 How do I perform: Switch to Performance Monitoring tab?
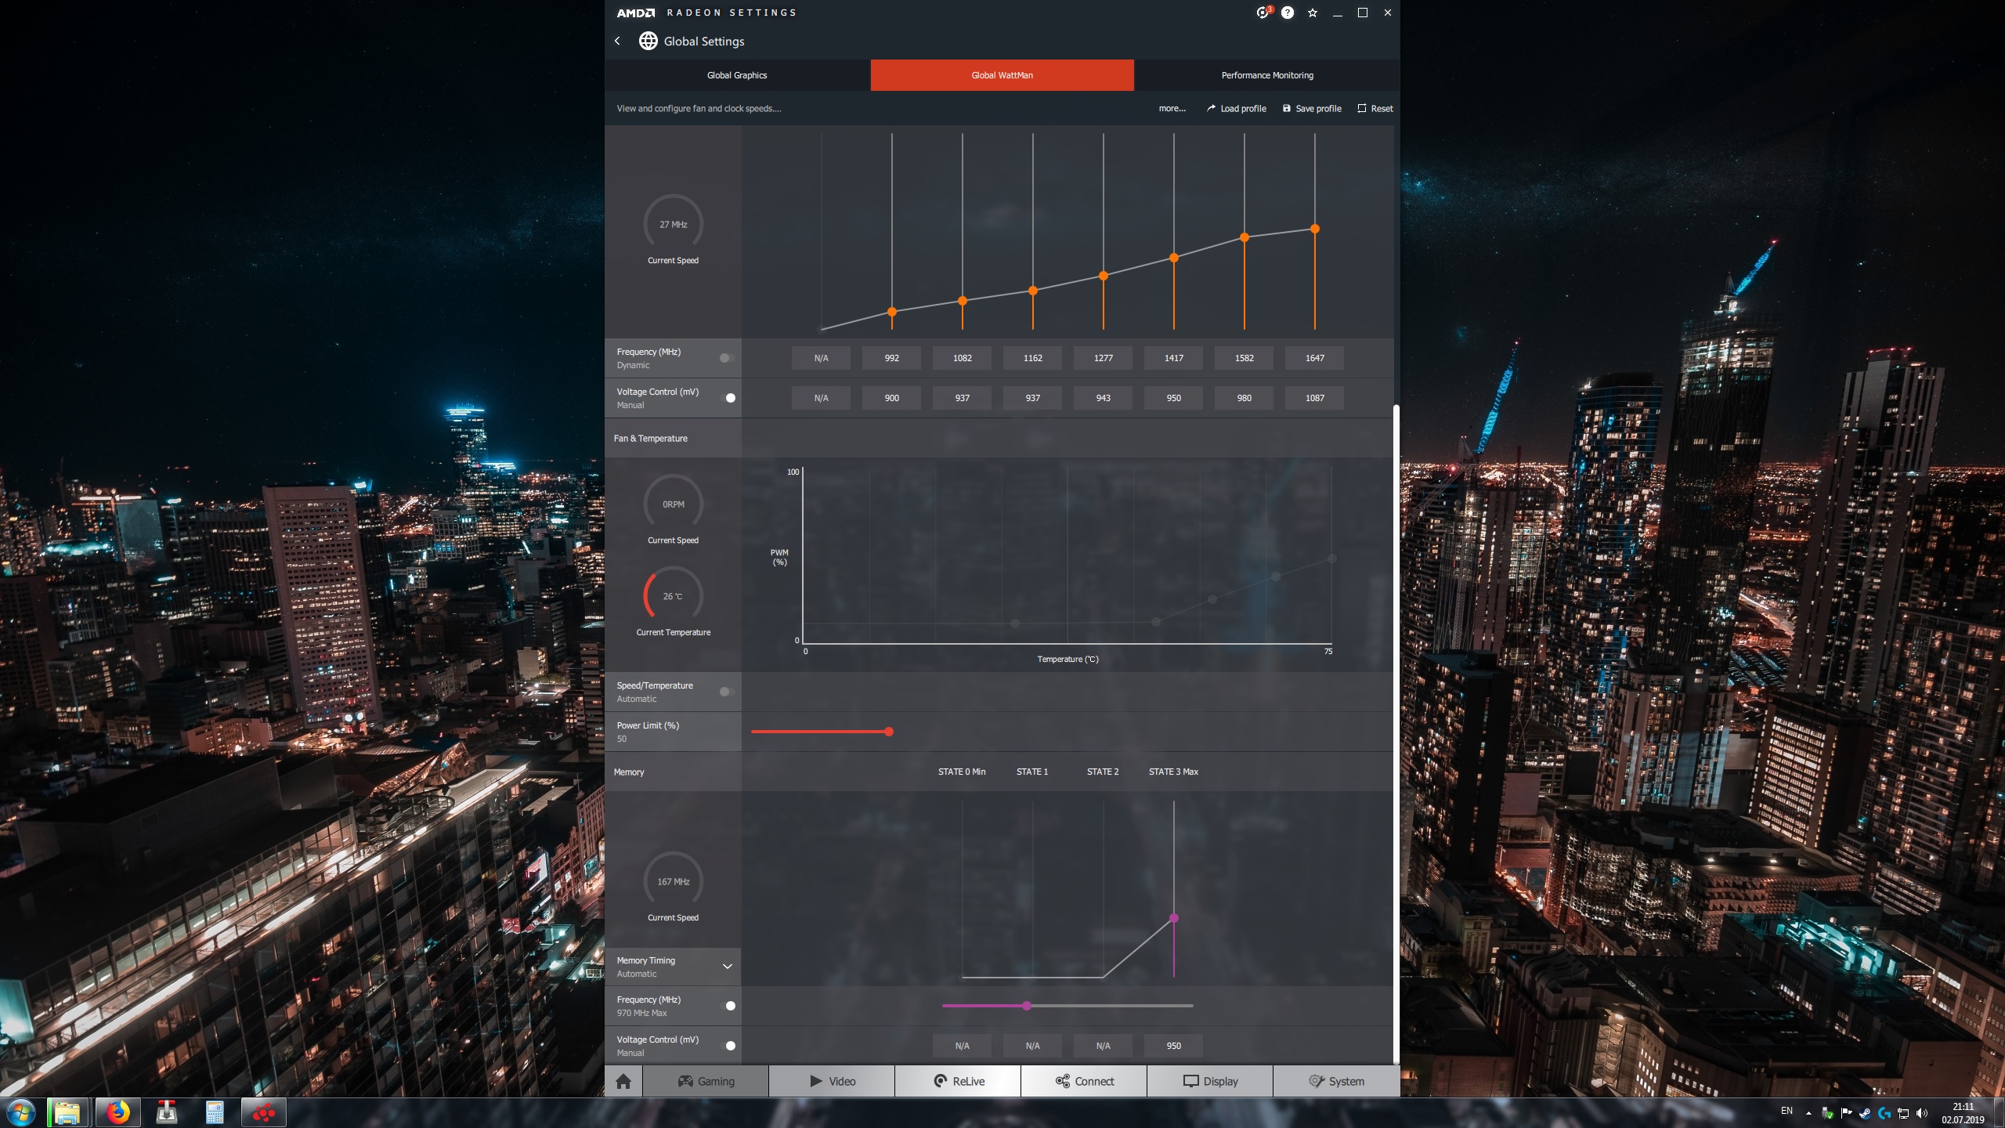pos(1266,75)
